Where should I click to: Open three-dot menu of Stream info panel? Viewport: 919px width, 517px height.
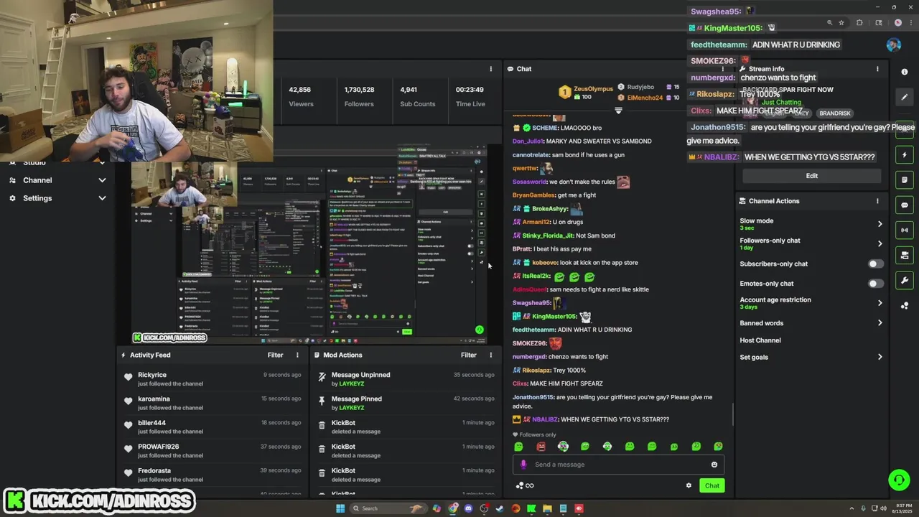(x=877, y=69)
